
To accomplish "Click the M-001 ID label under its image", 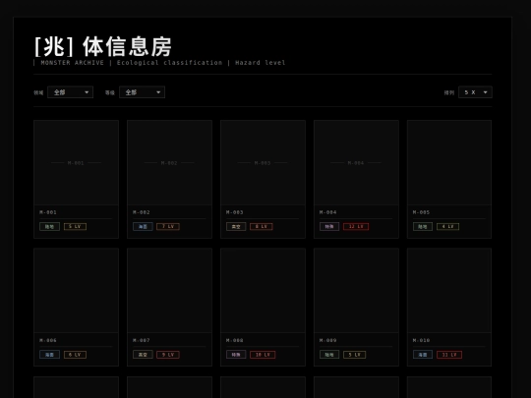I will coord(48,212).
